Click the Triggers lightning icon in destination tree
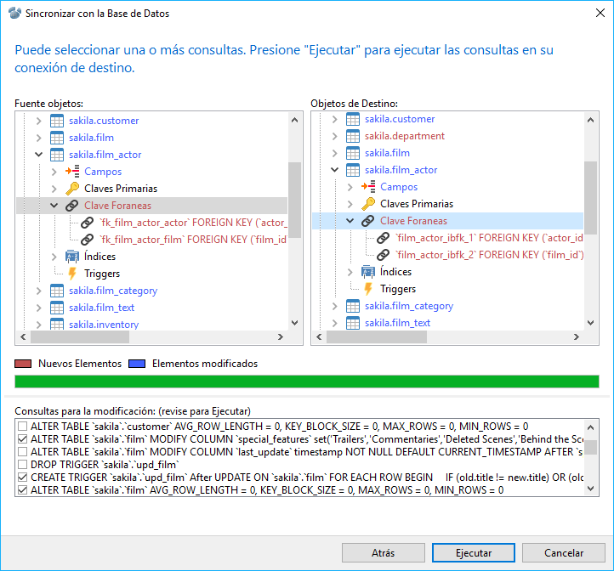614x571 pixels. pos(368,289)
